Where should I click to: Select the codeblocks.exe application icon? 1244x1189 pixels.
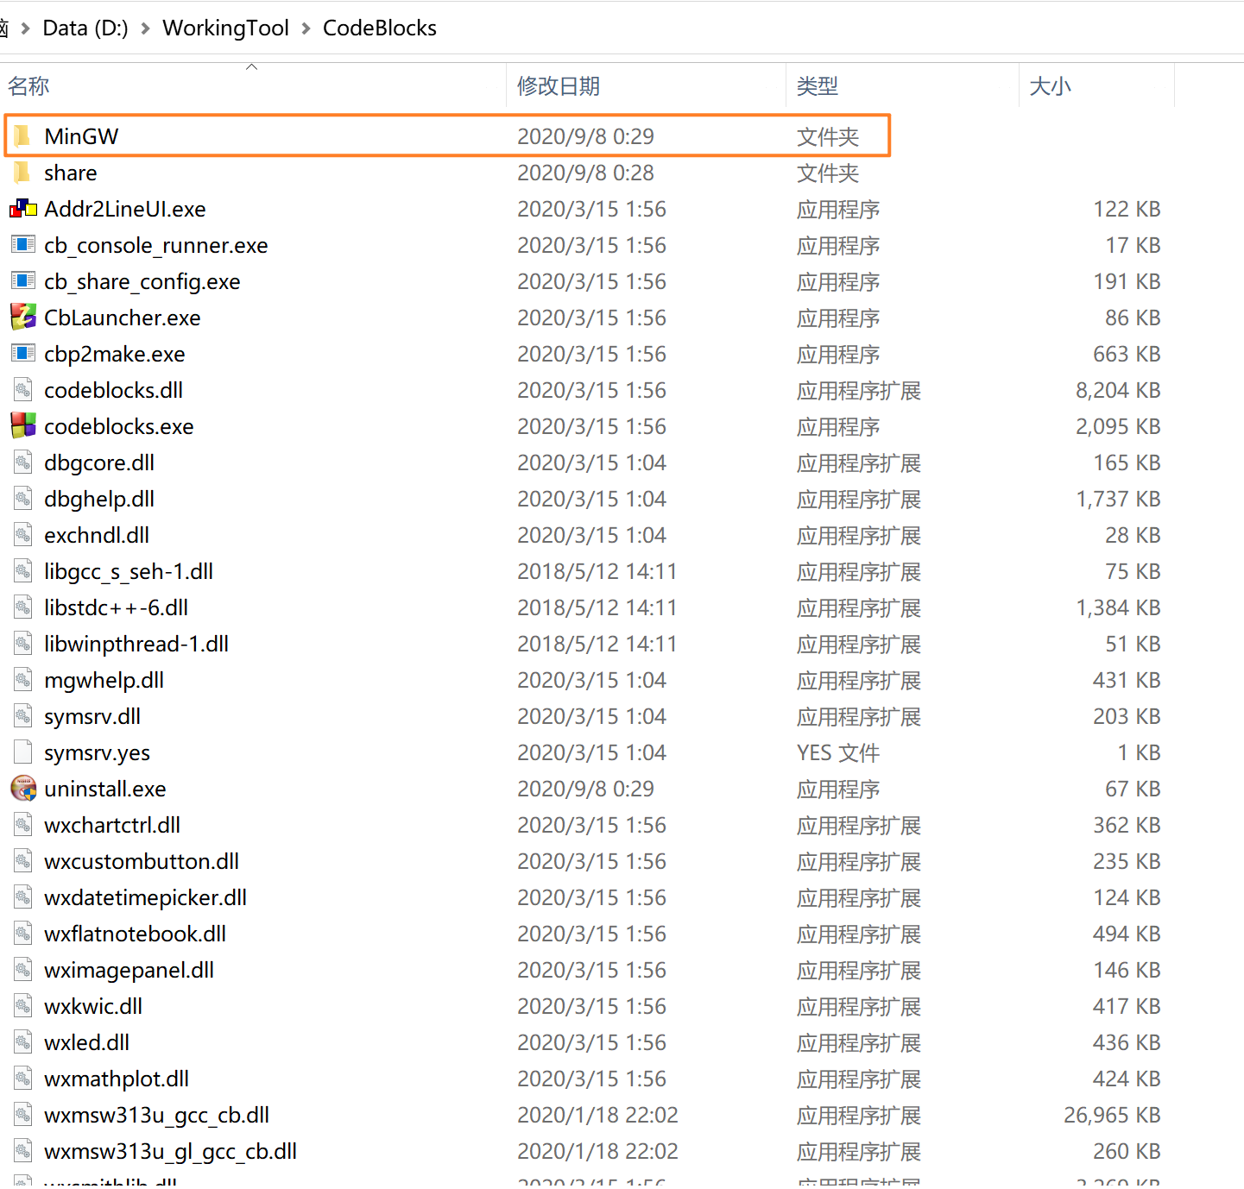point(22,425)
